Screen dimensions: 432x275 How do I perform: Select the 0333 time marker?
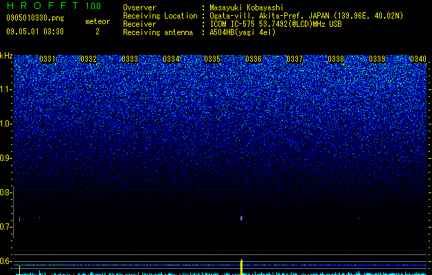(x=130, y=59)
